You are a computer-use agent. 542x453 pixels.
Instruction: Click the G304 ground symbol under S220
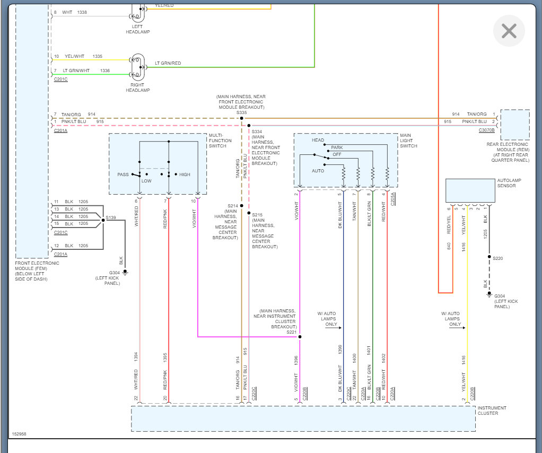point(489,294)
